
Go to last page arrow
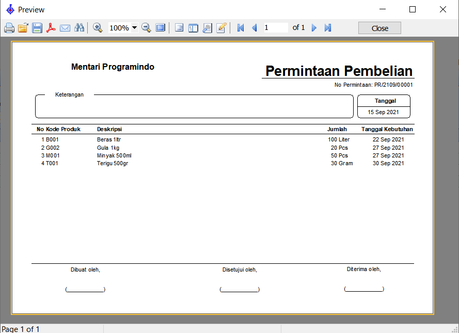[328, 28]
